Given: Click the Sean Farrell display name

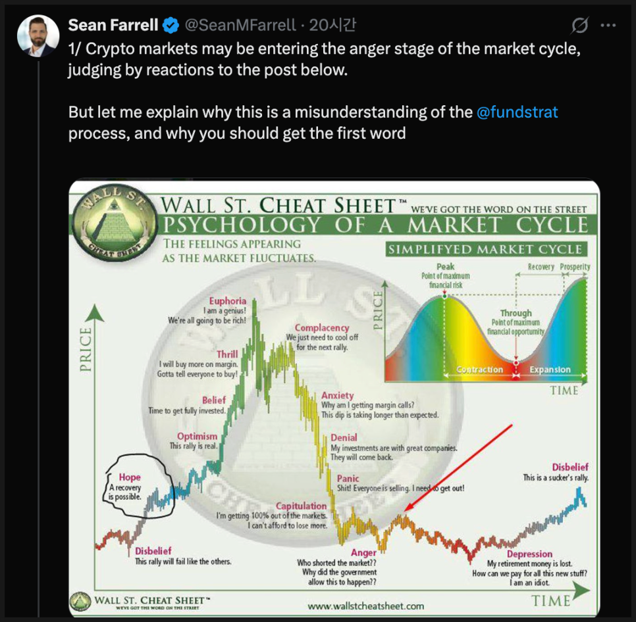Looking at the screenshot, I should click(113, 26).
